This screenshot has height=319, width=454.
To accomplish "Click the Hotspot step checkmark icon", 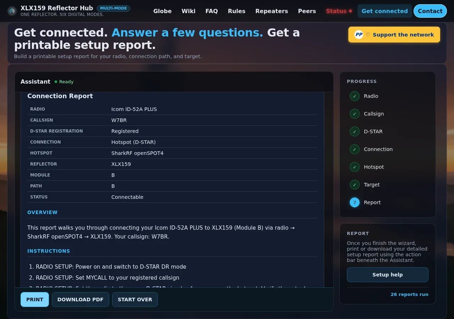I will coord(355,167).
